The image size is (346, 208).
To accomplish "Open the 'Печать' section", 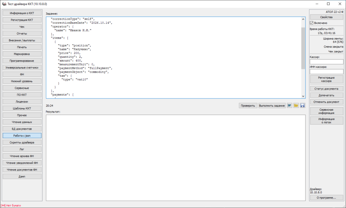I will point(22,47).
